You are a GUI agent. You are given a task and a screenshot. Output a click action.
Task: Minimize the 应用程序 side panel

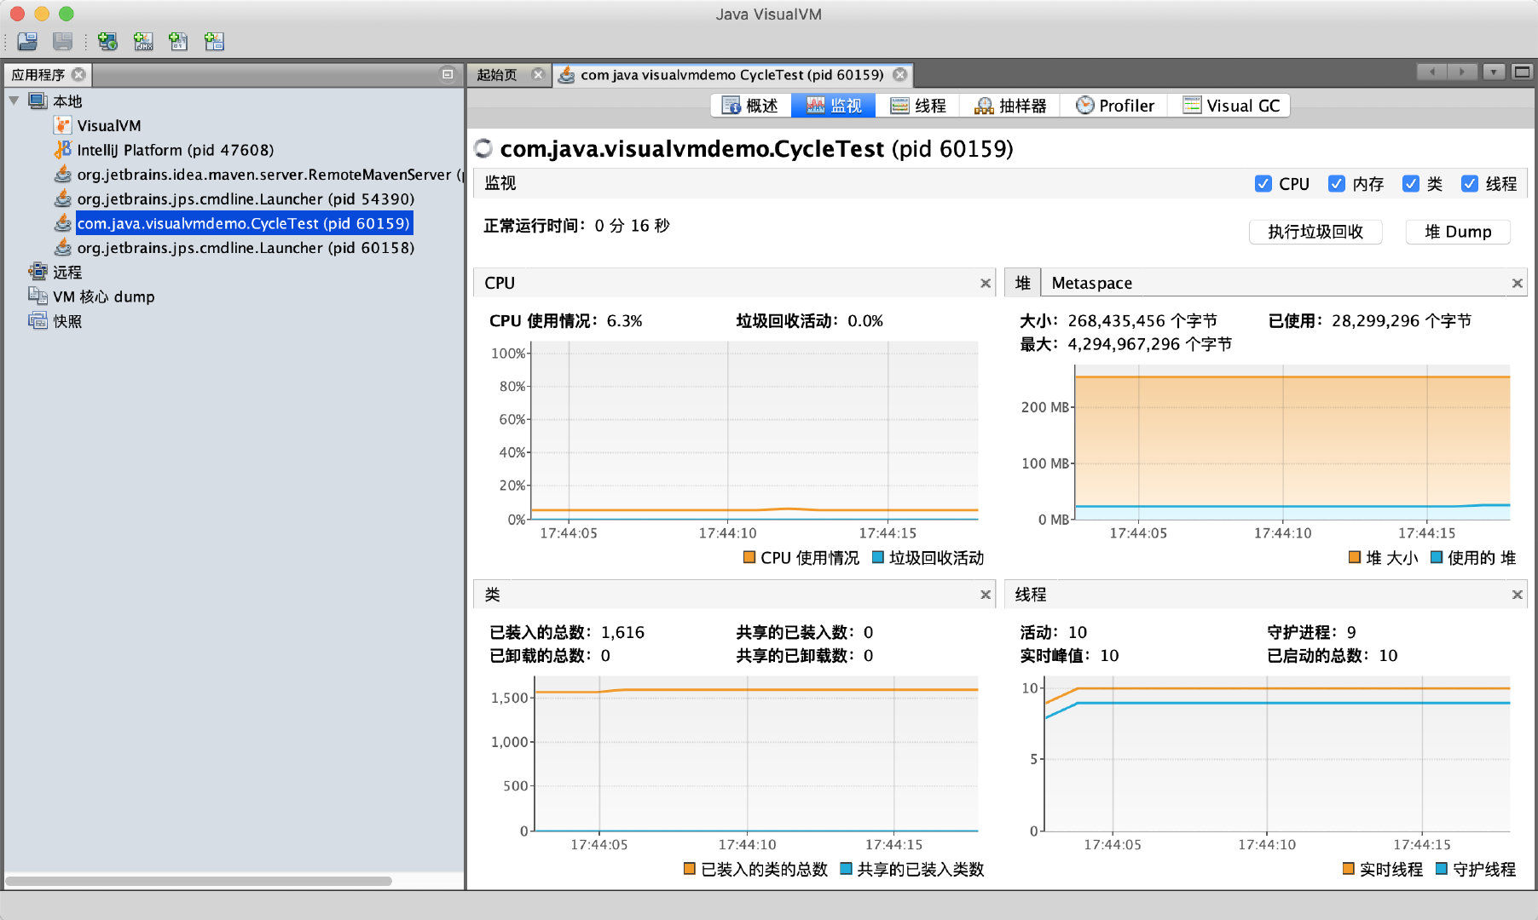448,75
